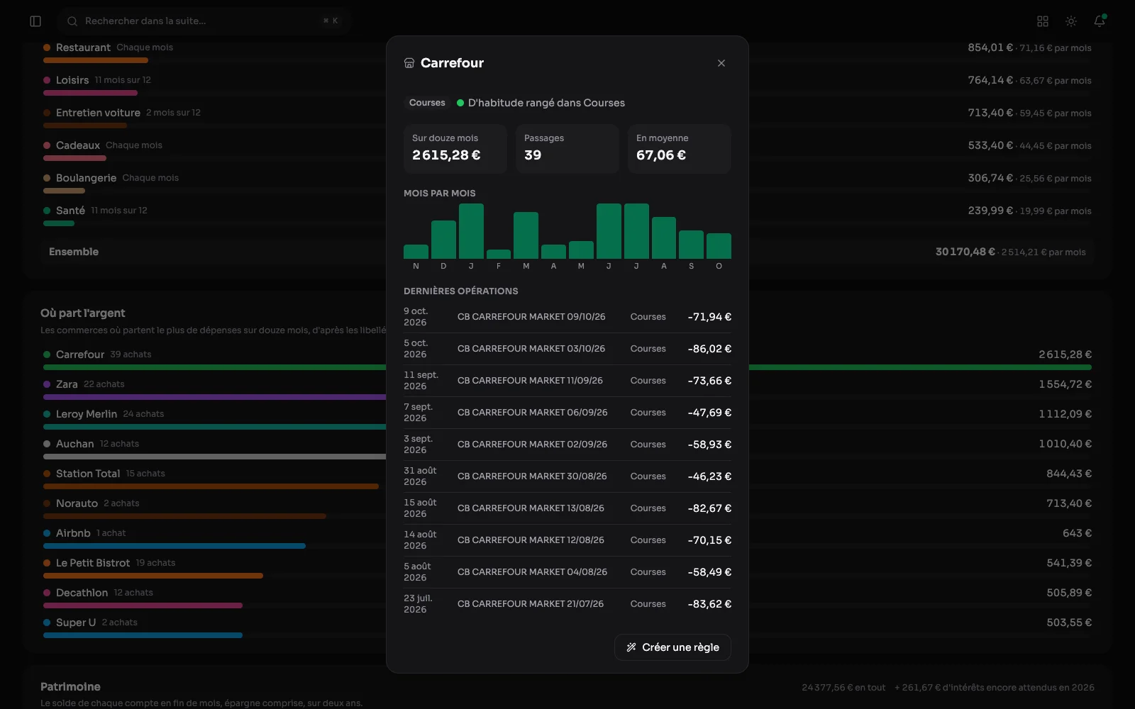Select the January bar in monthly chart
The height and width of the screenshot is (709, 1135).
(x=471, y=231)
